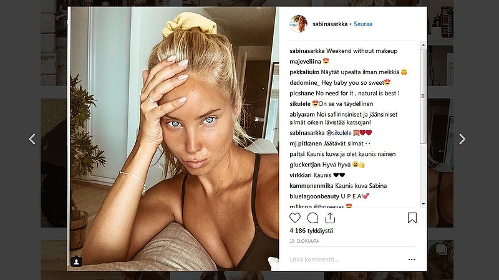
Task: Show tagged people icon on photo
Action: [x=76, y=261]
